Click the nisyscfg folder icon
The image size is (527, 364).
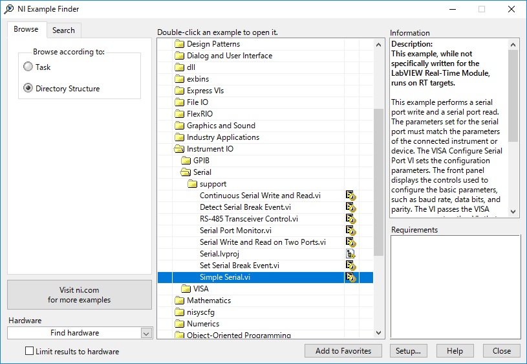(180, 312)
